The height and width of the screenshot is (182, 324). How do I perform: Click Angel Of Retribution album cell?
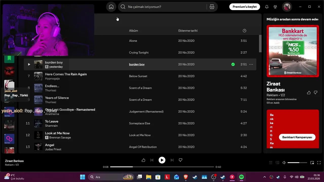(x=143, y=147)
